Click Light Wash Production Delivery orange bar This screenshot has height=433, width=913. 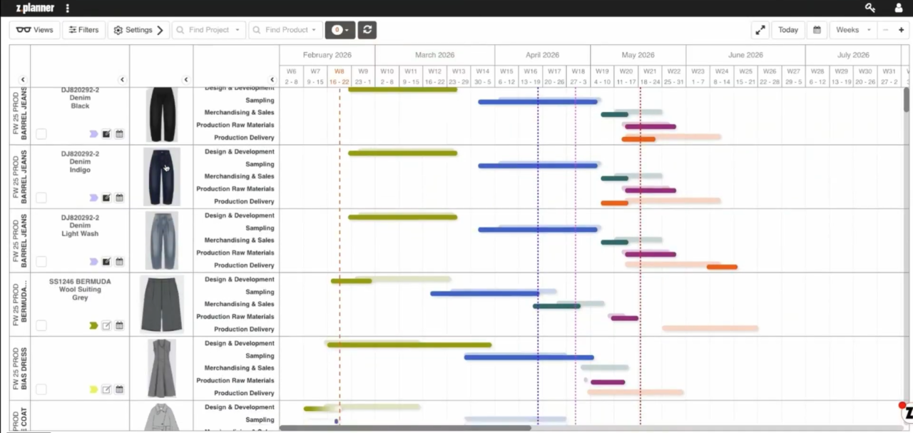pyautogui.click(x=722, y=267)
